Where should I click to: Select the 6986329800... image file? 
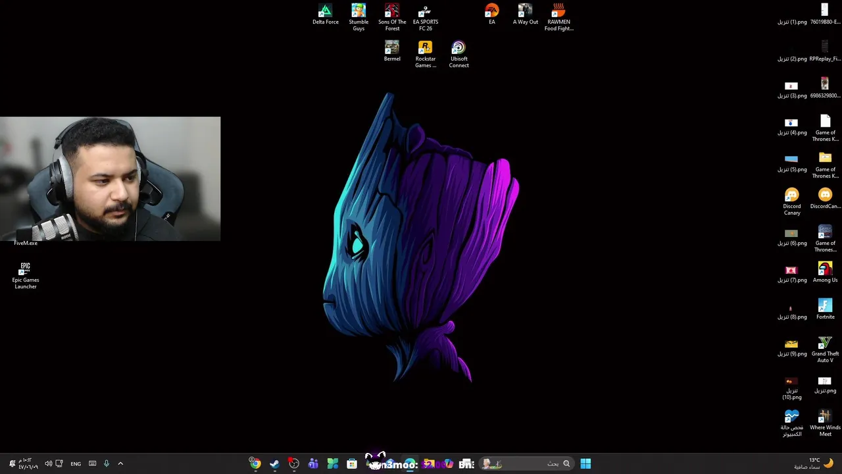tap(825, 88)
